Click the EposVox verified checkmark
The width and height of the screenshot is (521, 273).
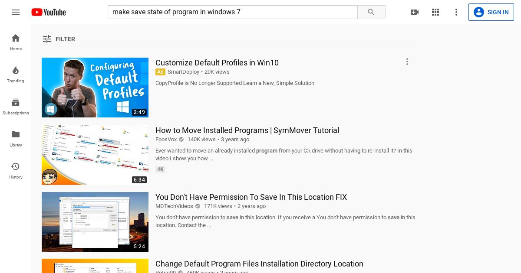click(x=181, y=140)
